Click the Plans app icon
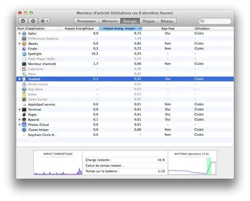This screenshot has width=250, height=201. [x=24, y=74]
